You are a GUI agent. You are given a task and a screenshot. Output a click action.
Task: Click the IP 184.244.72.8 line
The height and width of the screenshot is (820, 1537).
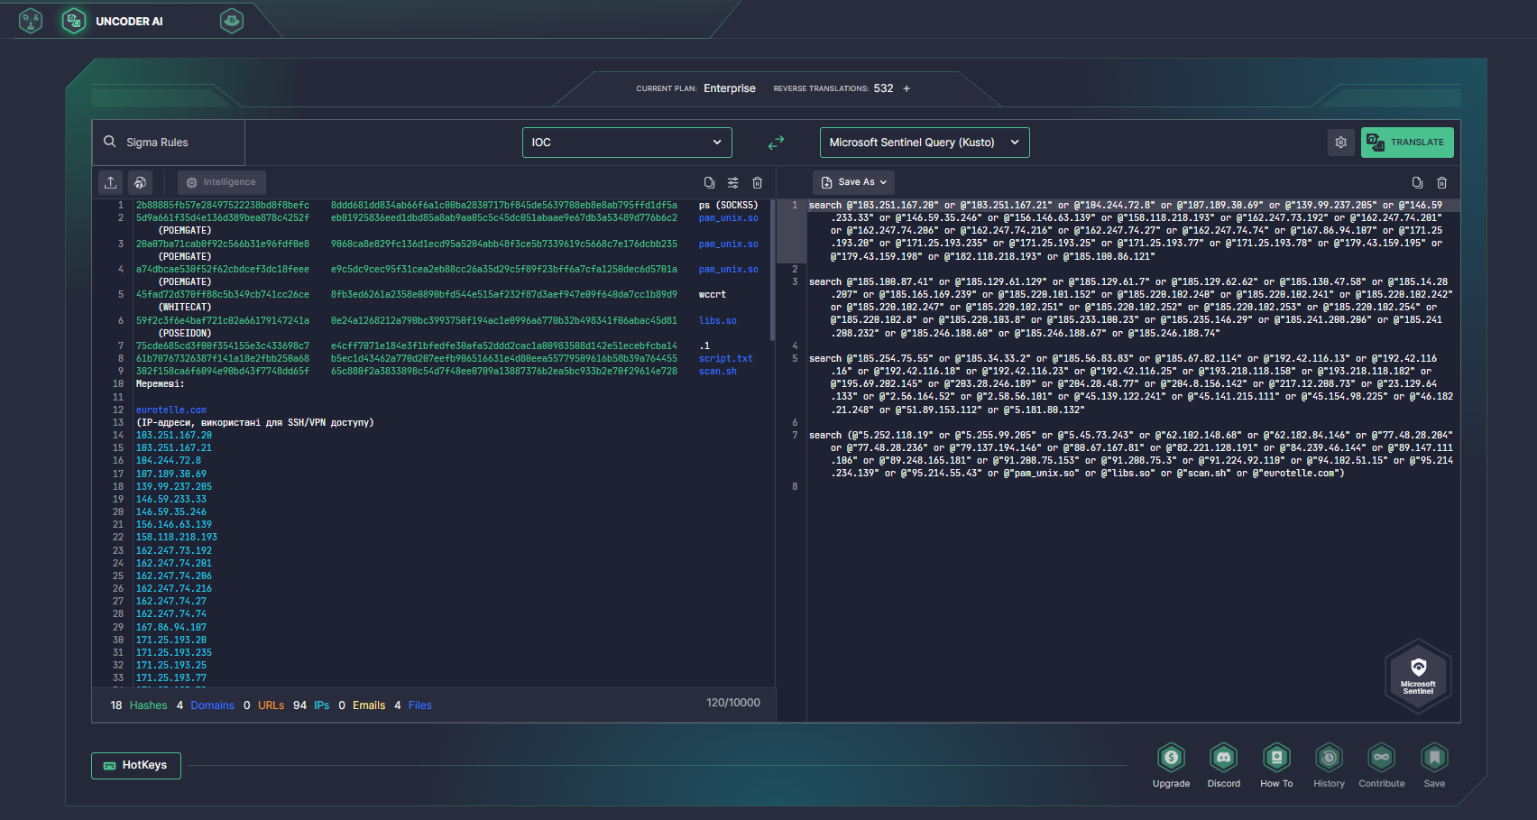click(169, 461)
